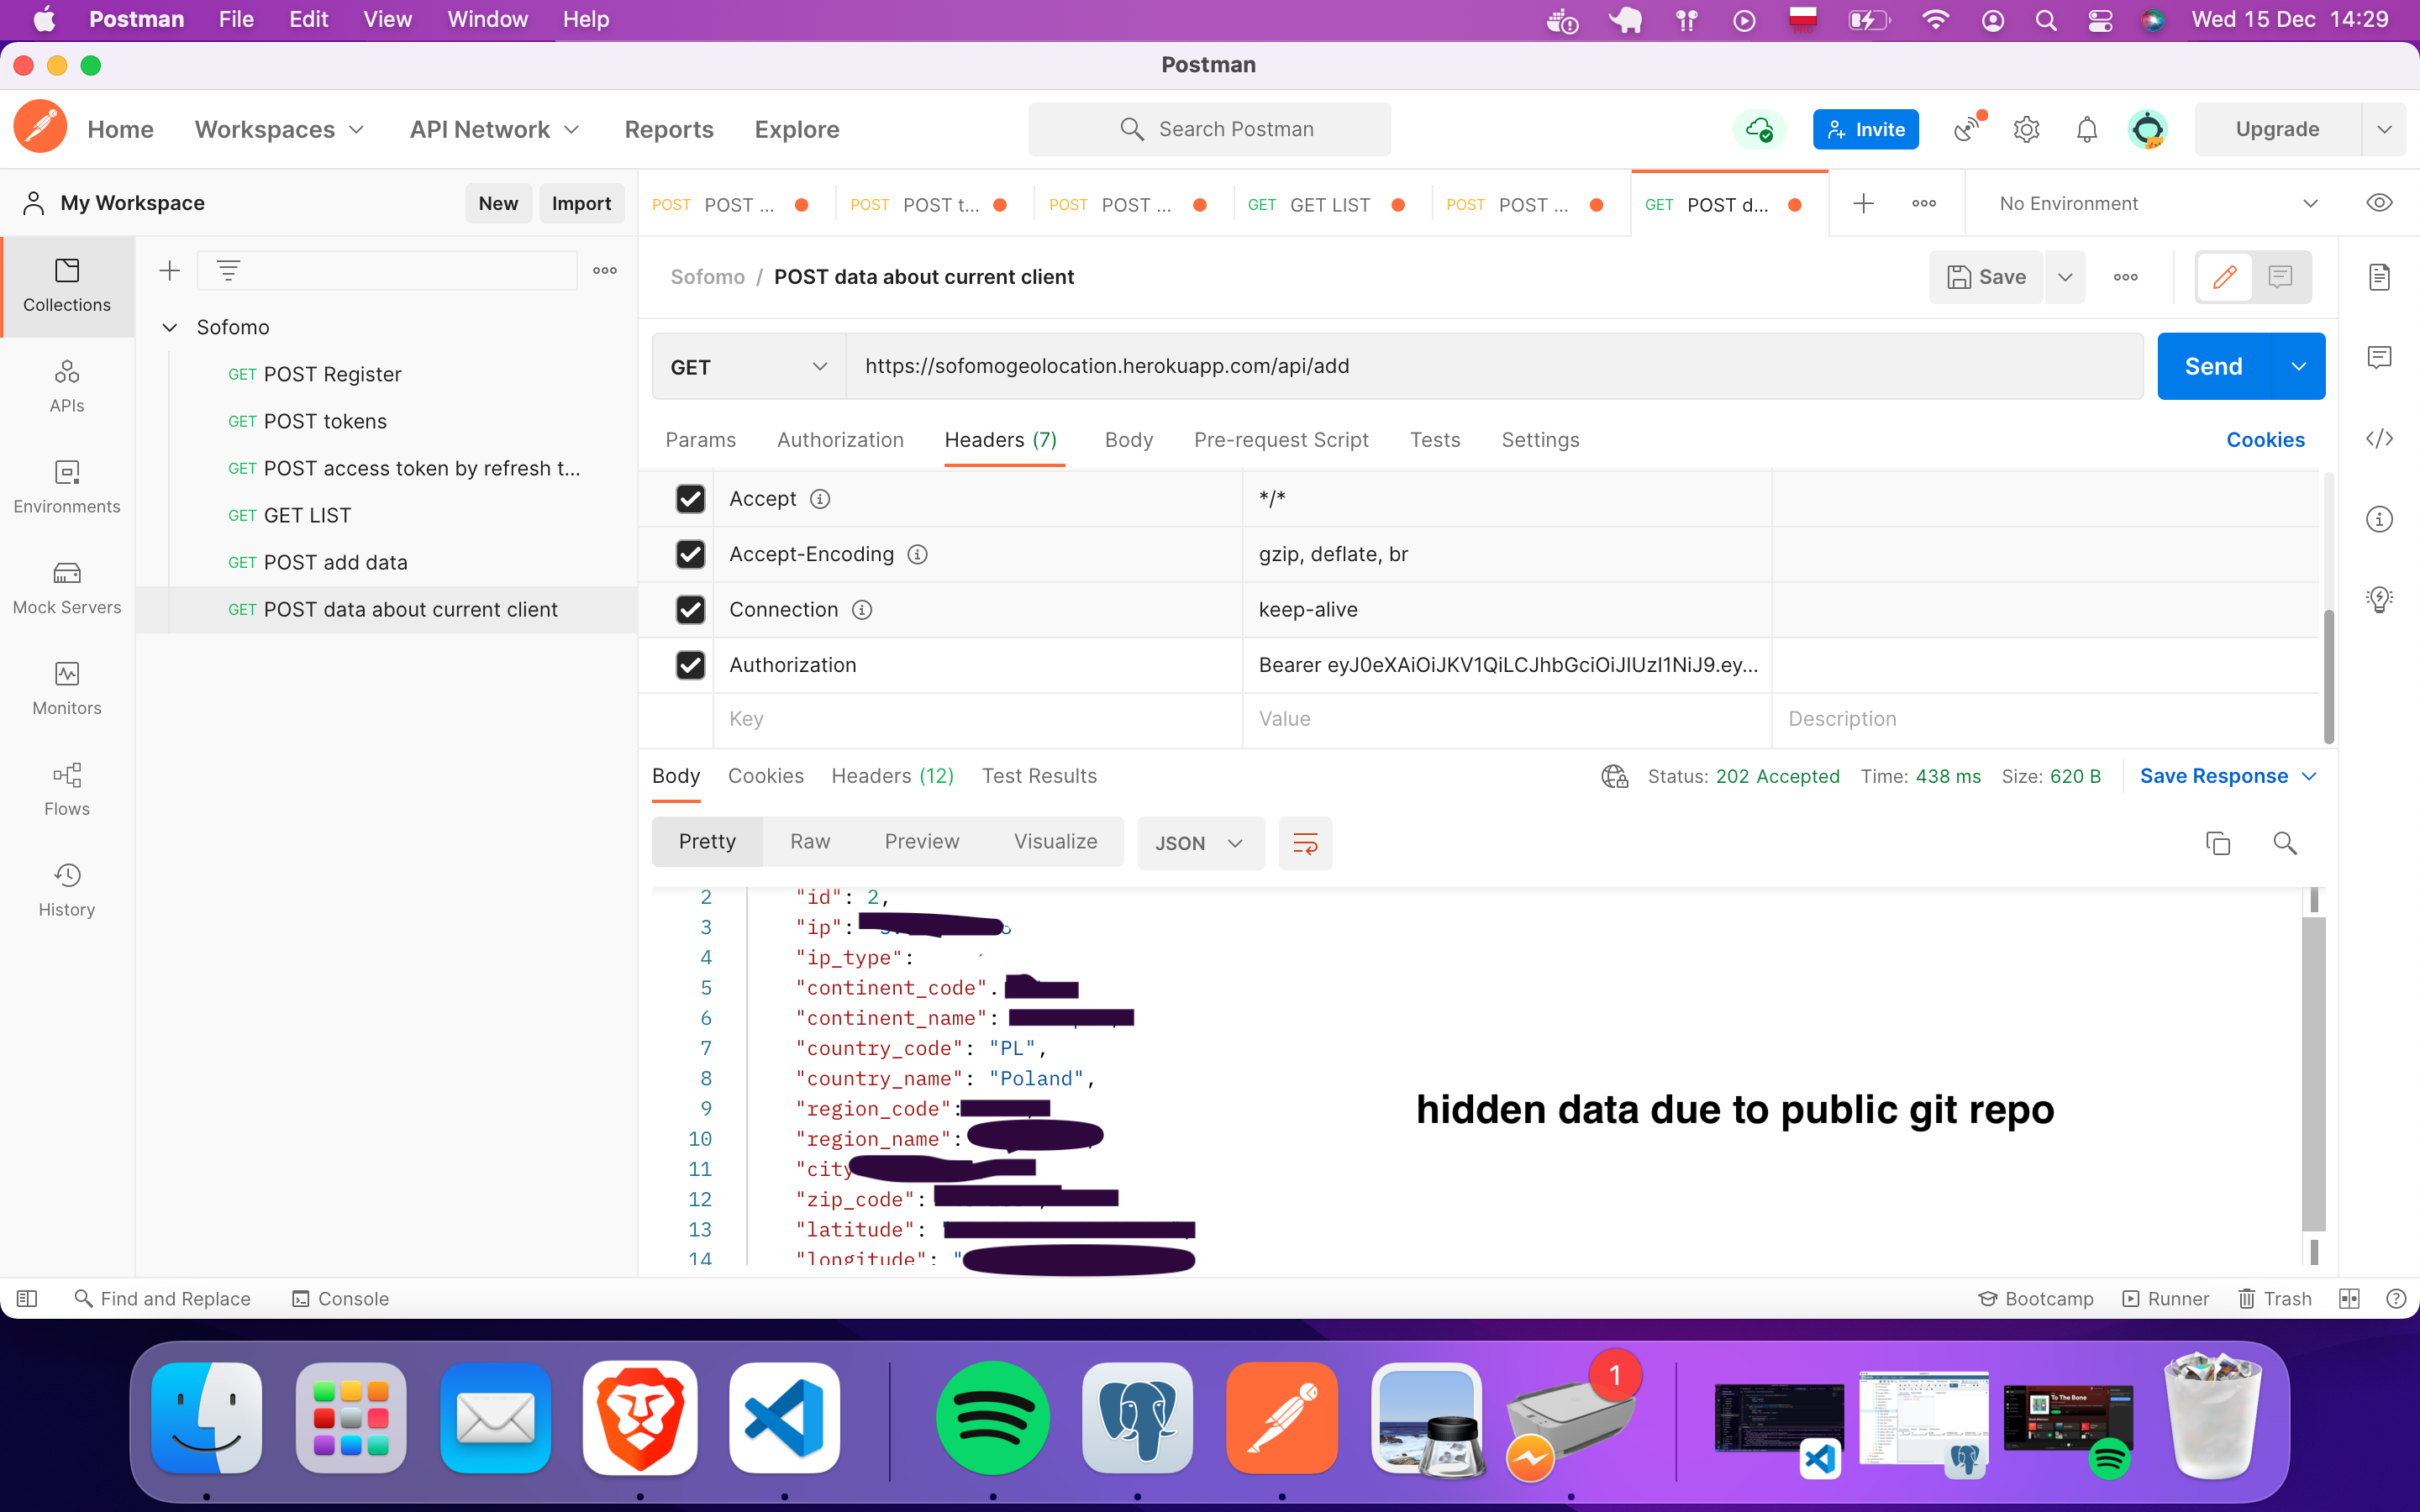Uncheck the Connection header
Viewport: 2420px width, 1512px height.
pyautogui.click(x=691, y=609)
